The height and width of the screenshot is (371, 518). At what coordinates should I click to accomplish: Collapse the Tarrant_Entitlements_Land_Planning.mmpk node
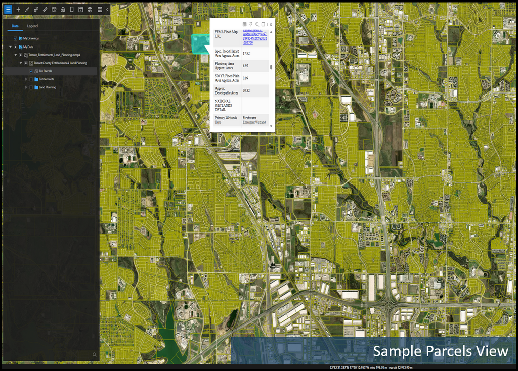click(16, 55)
